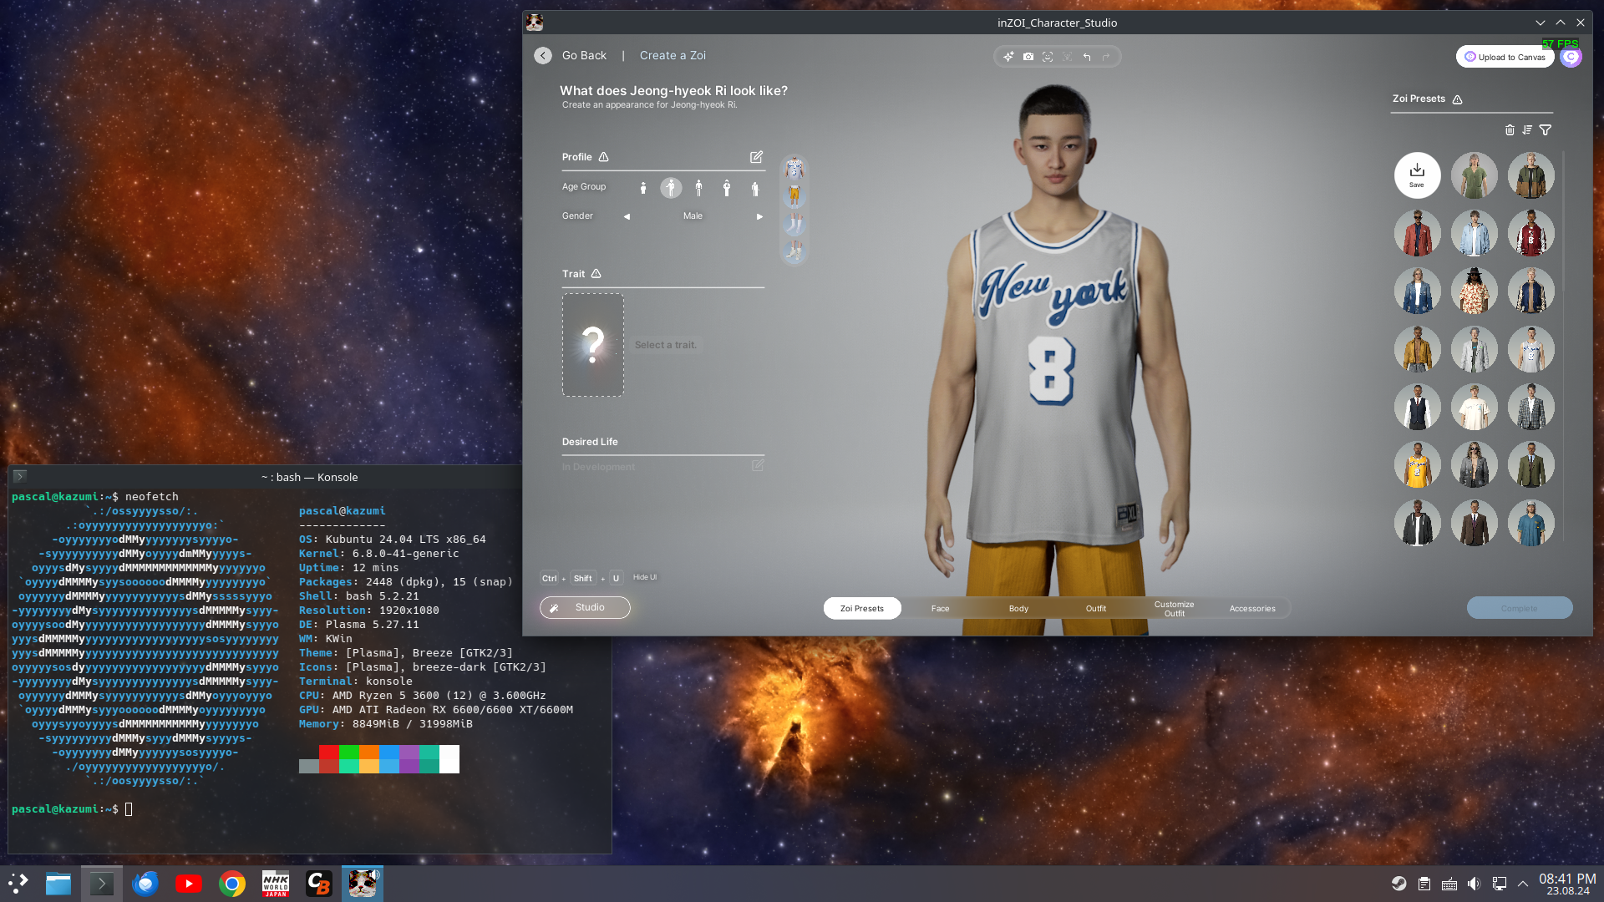Switch to the Face tab
Screen dimensions: 1604x902
[940, 608]
